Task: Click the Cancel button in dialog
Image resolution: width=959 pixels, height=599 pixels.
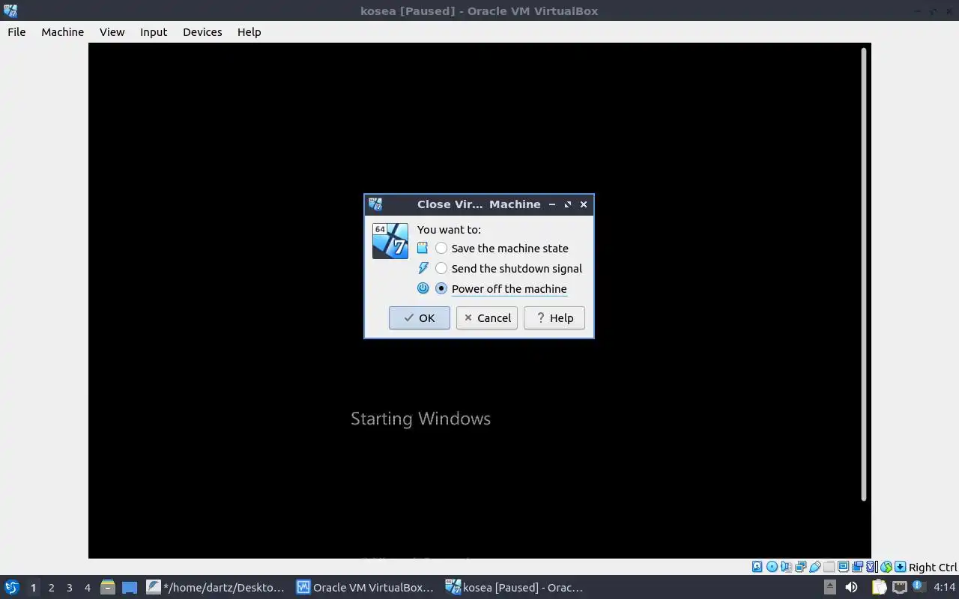Action: (487, 317)
